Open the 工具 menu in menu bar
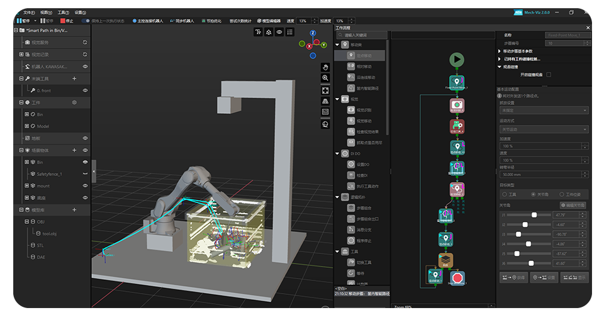This screenshot has height=315, width=604. [x=63, y=12]
